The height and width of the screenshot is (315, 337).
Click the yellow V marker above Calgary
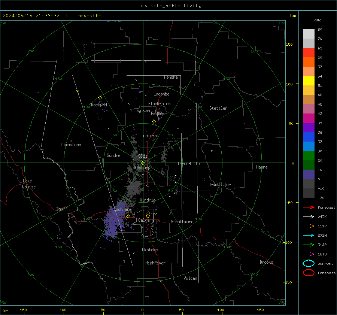coord(156,214)
